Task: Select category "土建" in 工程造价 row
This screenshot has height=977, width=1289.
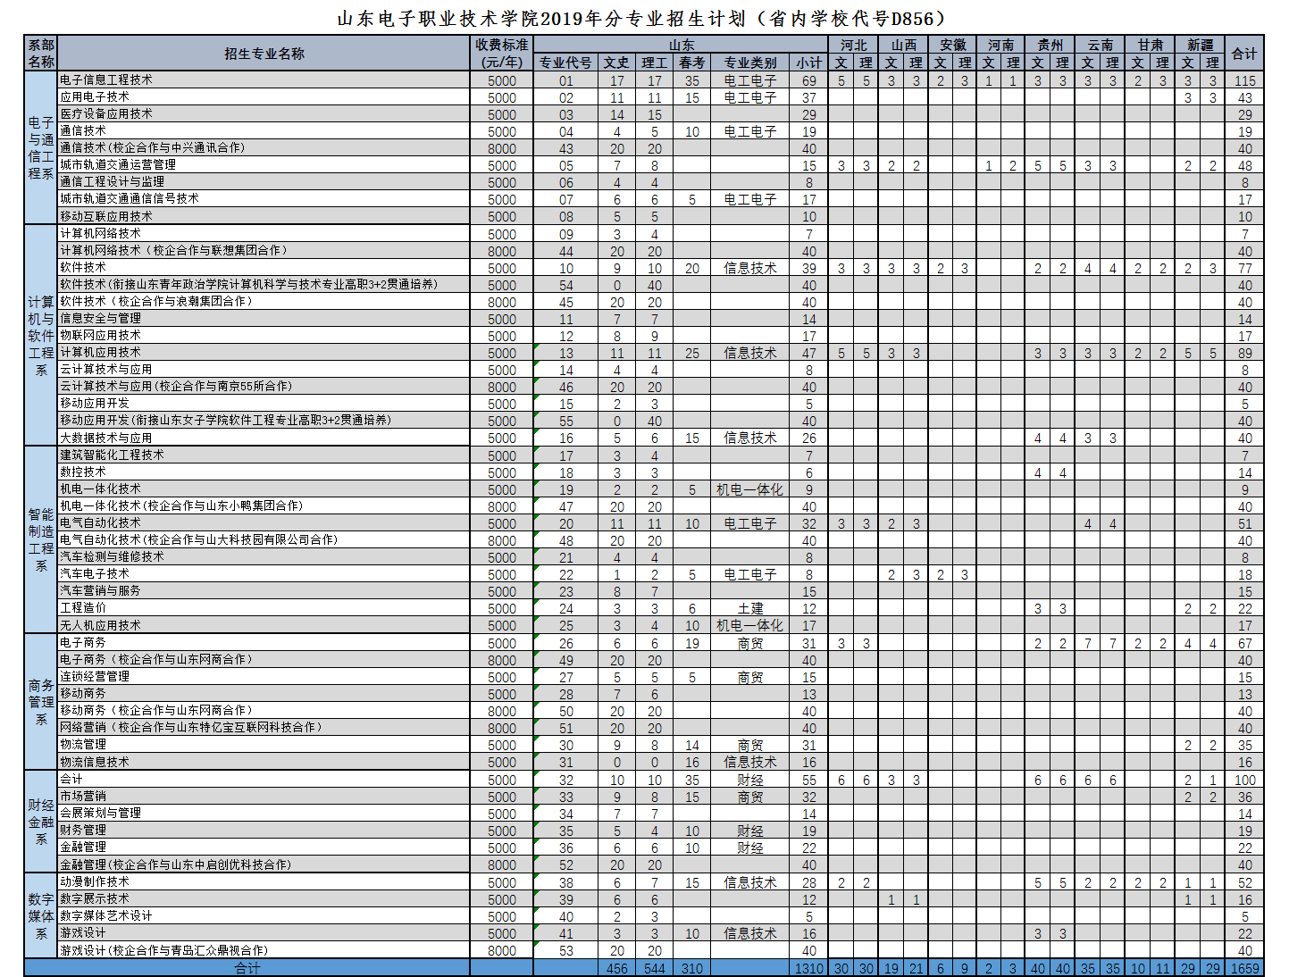Action: coord(750,608)
